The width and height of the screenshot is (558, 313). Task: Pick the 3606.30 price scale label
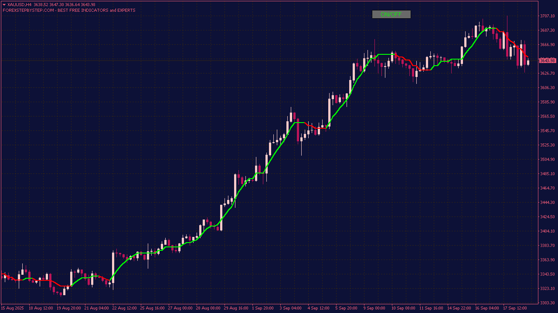[x=547, y=88]
